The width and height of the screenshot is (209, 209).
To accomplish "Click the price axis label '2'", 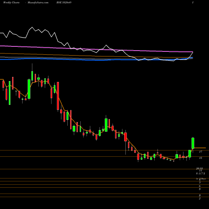I will [x=200, y=199].
